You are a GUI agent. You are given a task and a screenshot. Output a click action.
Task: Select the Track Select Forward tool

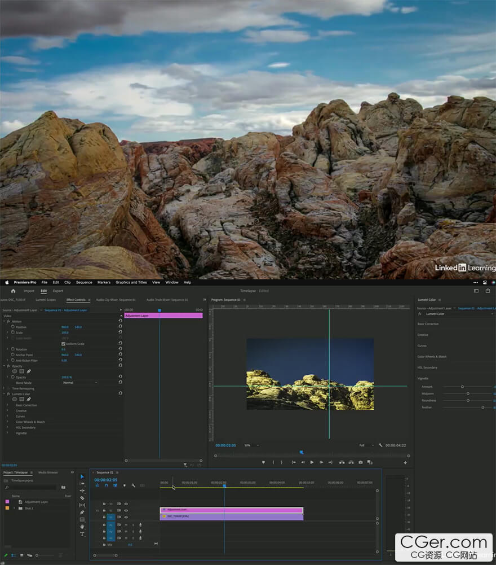pos(82,484)
